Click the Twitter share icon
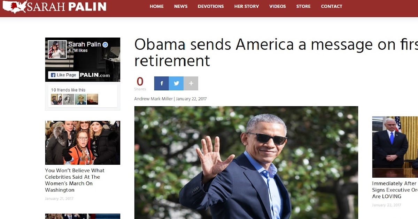The width and height of the screenshot is (418, 219). [176, 83]
